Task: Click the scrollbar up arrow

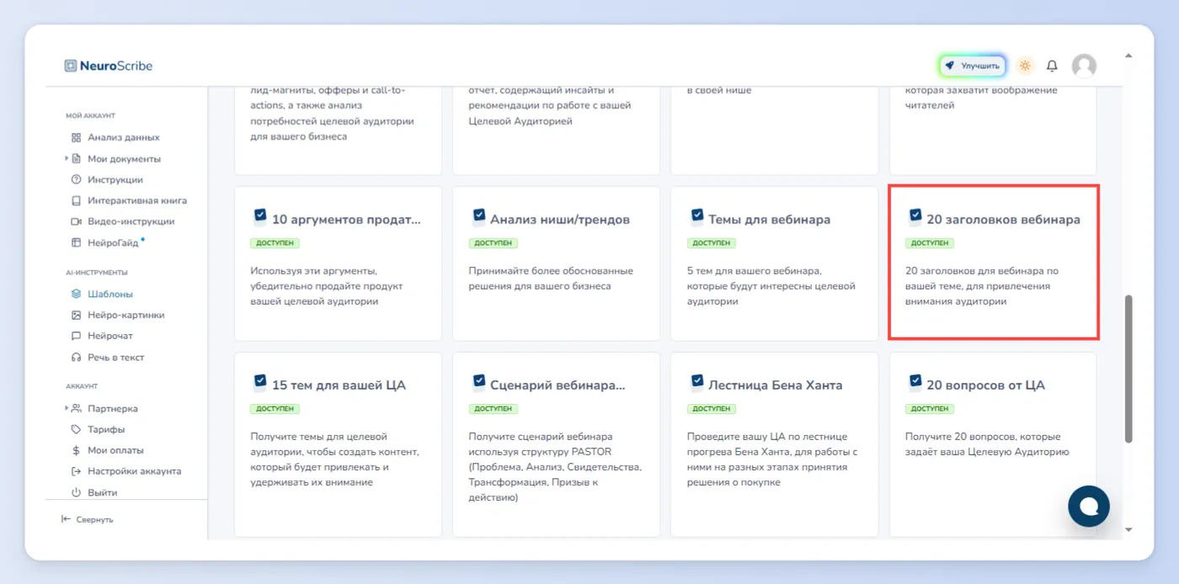Action: pyautogui.click(x=1128, y=56)
